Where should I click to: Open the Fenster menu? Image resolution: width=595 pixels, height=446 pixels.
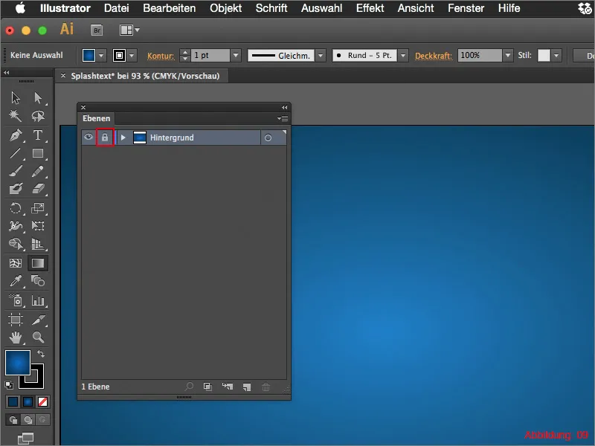pos(466,8)
